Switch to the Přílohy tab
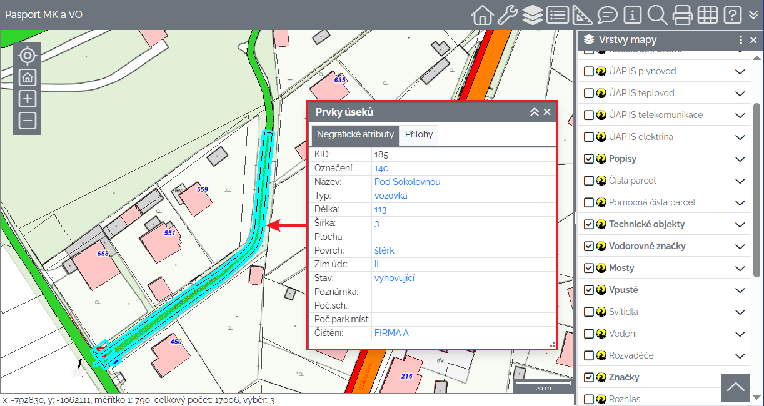This screenshot has height=406, width=764. coord(419,134)
